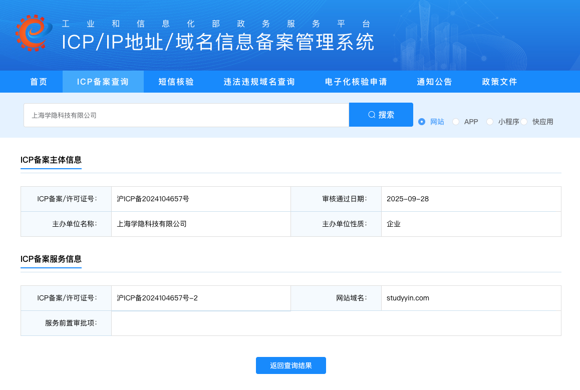Click the magnifier icon in the search button
580x390 pixels.
(x=372, y=115)
